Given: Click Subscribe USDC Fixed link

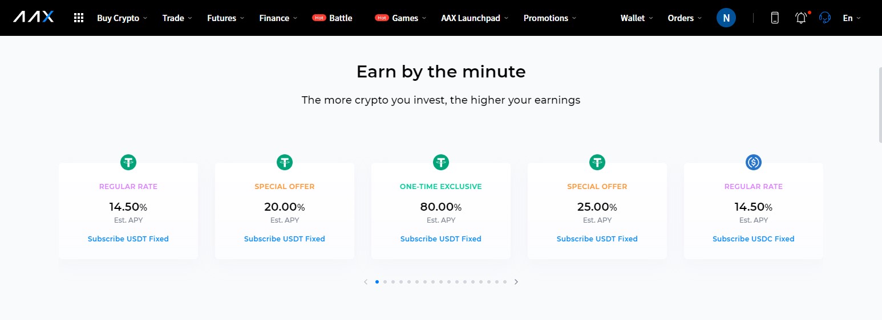Looking at the screenshot, I should pos(754,239).
